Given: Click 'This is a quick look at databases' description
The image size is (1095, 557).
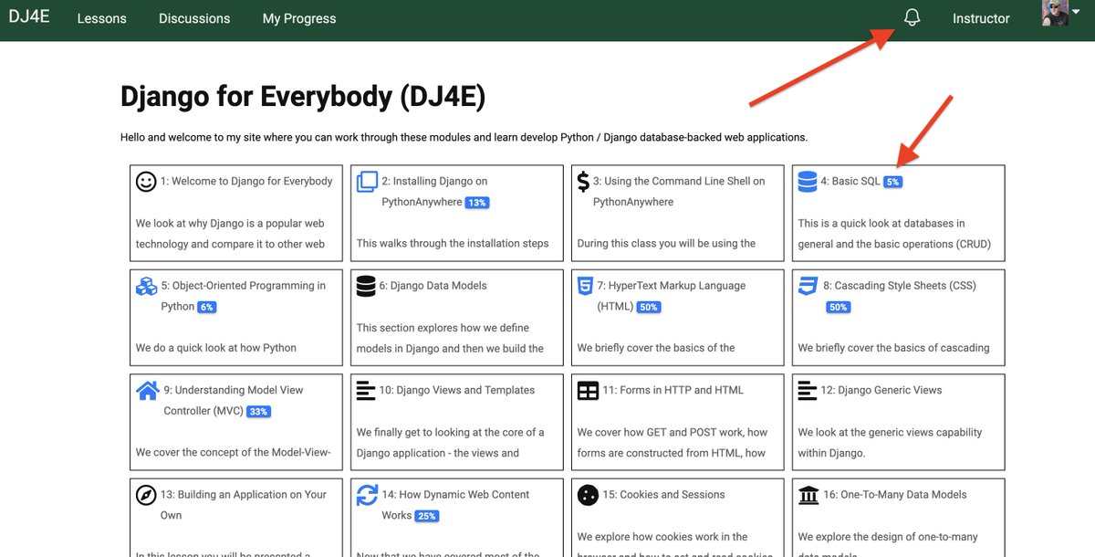Looking at the screenshot, I should tap(894, 234).
